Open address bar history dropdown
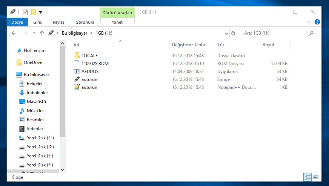The image size is (329, 186). (x=226, y=33)
